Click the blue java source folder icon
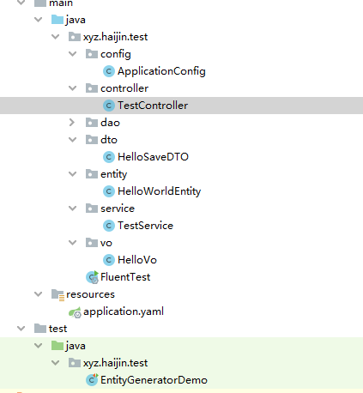The image size is (363, 393). [57, 20]
